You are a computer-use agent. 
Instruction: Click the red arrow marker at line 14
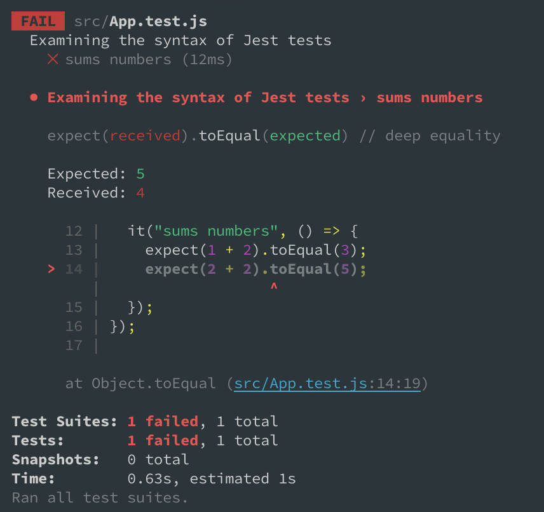(51, 269)
